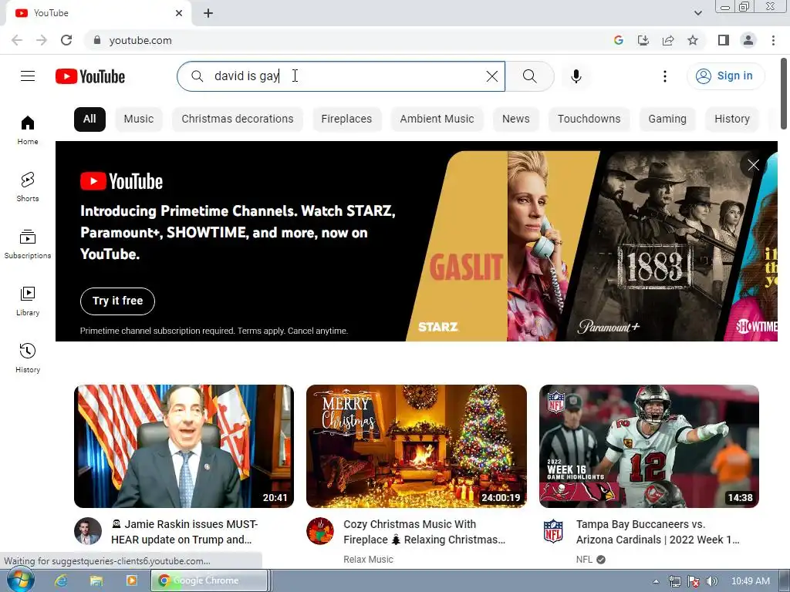Open YouTube settings three-dot menu
The height and width of the screenshot is (592, 790).
[665, 76]
